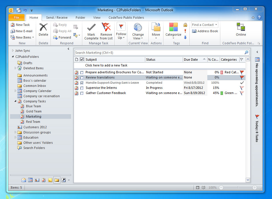272x199 pixels.
Task: Switch to Notes in navigation bar
Action: click(50, 180)
